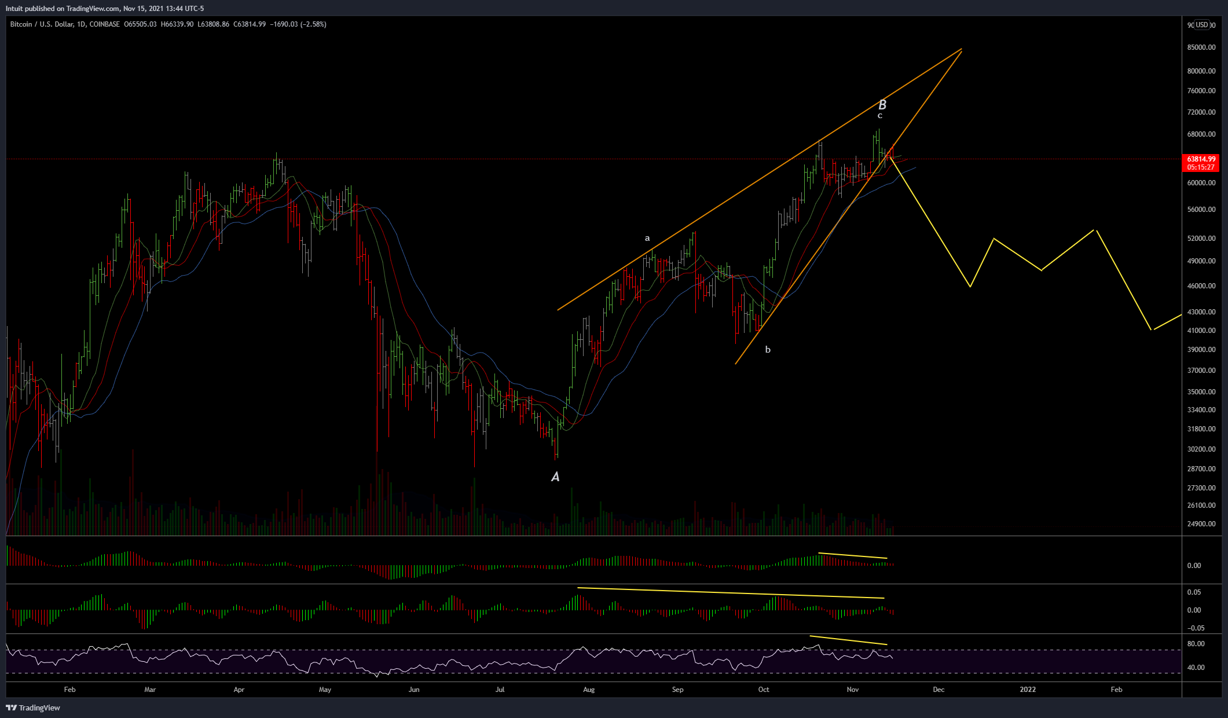Click the 49000.00 price axis label
Image resolution: width=1228 pixels, height=718 pixels.
pyautogui.click(x=1201, y=261)
